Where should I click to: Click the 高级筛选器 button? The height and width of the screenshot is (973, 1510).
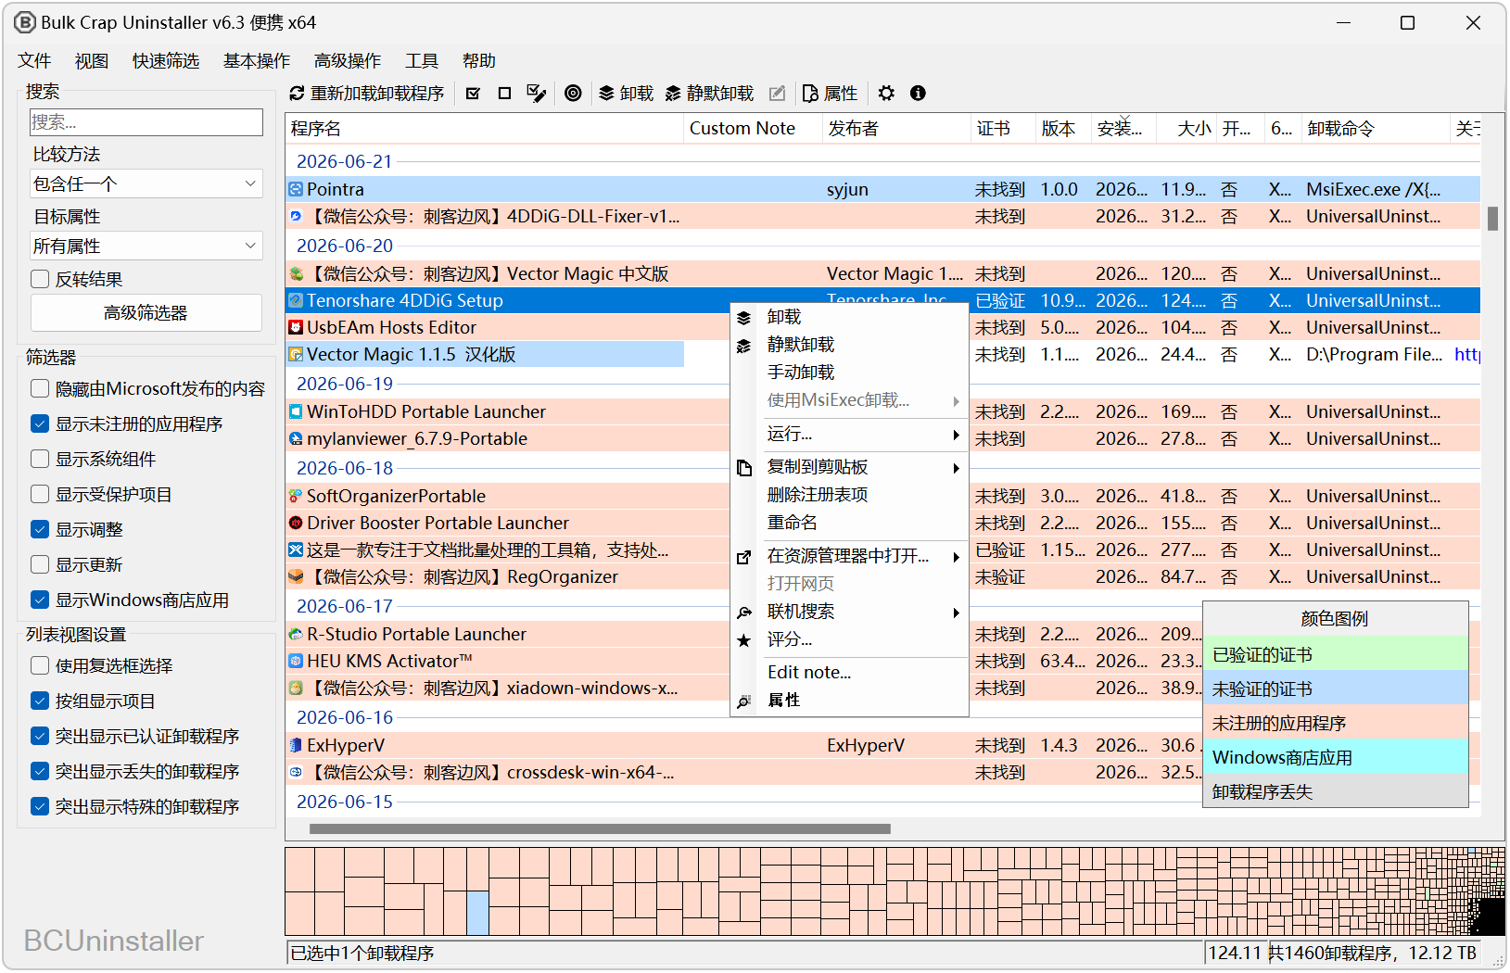[x=146, y=313]
